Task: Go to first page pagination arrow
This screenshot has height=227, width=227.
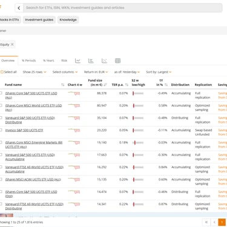Action: [x=206, y=222]
